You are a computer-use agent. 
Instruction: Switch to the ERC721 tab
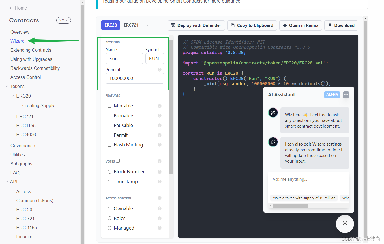[131, 25]
